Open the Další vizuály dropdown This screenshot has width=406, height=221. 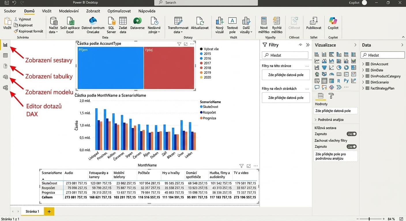point(246,25)
